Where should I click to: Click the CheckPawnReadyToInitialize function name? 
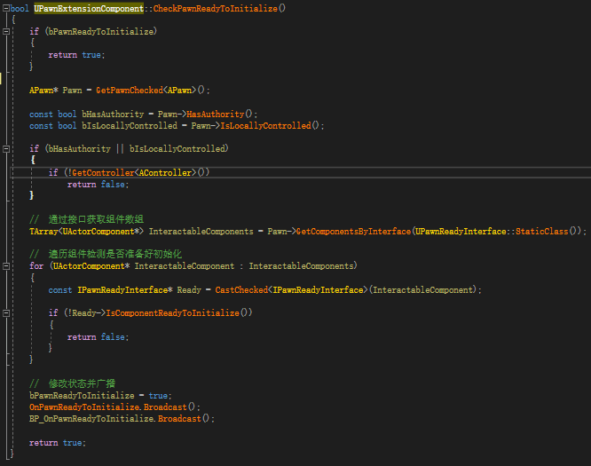(216, 8)
